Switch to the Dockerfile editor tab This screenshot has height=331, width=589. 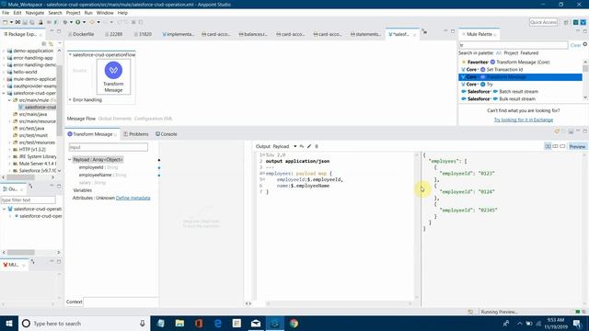point(81,34)
